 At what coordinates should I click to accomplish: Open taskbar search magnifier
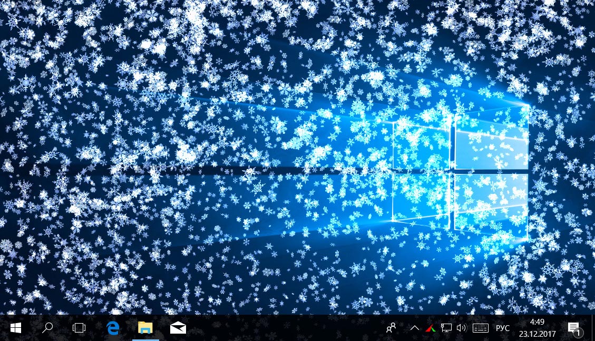(47, 328)
